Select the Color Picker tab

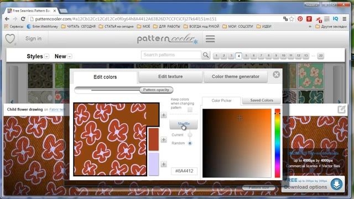coord(221,101)
